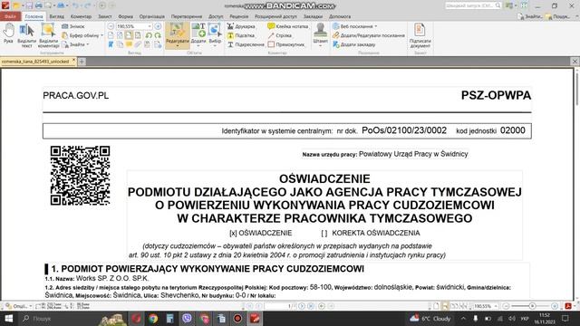Click the Print icon in quick access toolbar

click(x=38, y=5)
